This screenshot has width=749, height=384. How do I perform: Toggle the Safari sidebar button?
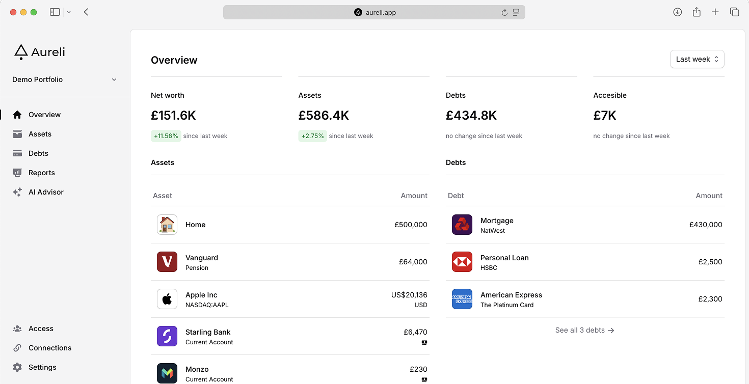pyautogui.click(x=55, y=12)
